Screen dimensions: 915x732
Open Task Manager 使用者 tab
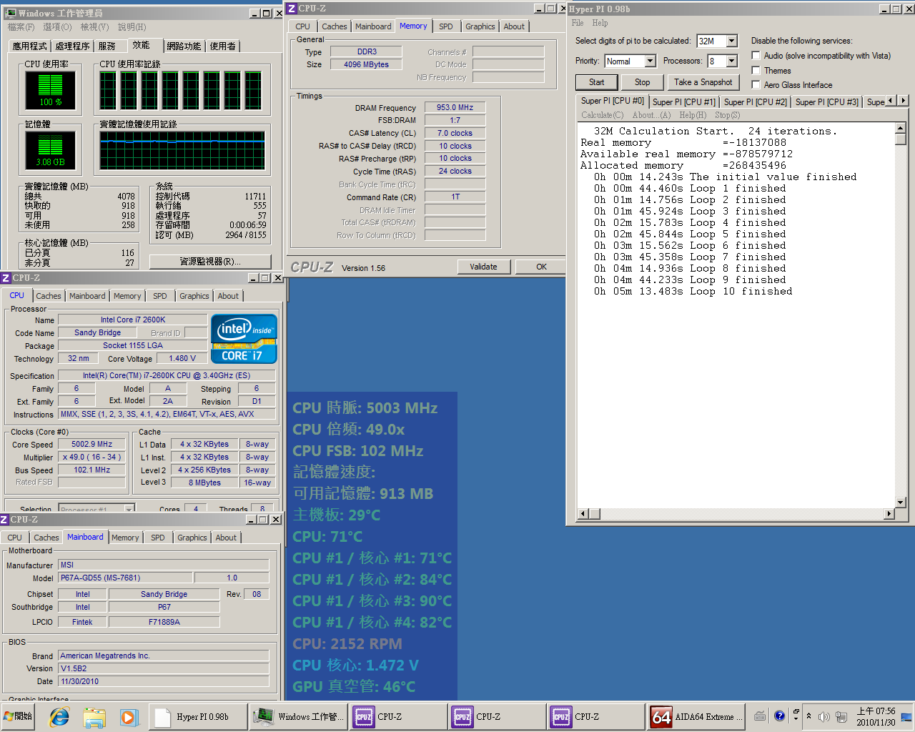(223, 46)
